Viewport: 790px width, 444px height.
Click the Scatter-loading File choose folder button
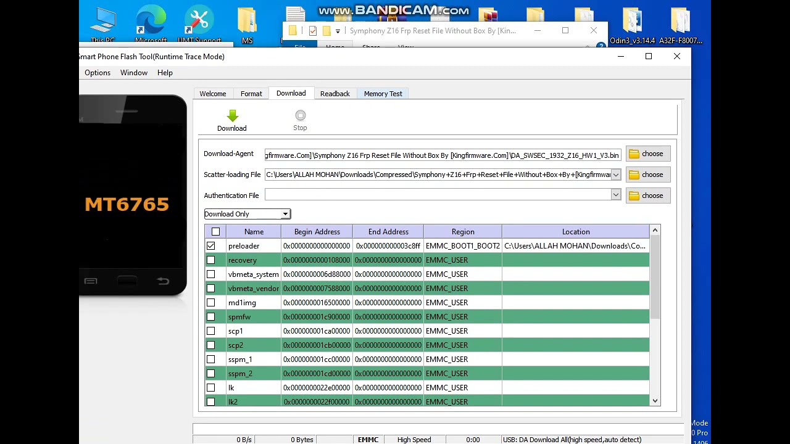[x=647, y=175]
